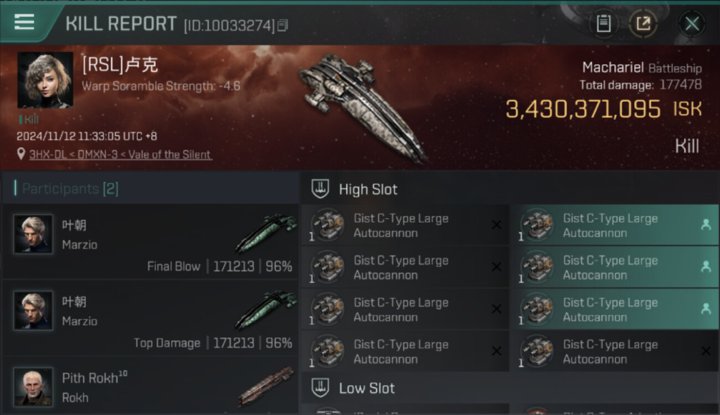Click the Machariel ship image
This screenshot has height=415, width=720.
(x=363, y=105)
